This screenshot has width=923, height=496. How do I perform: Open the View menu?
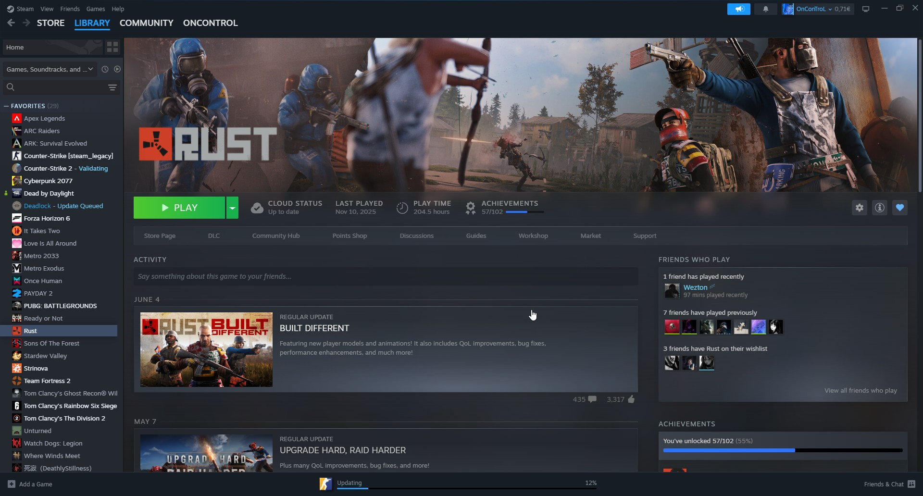[47, 9]
